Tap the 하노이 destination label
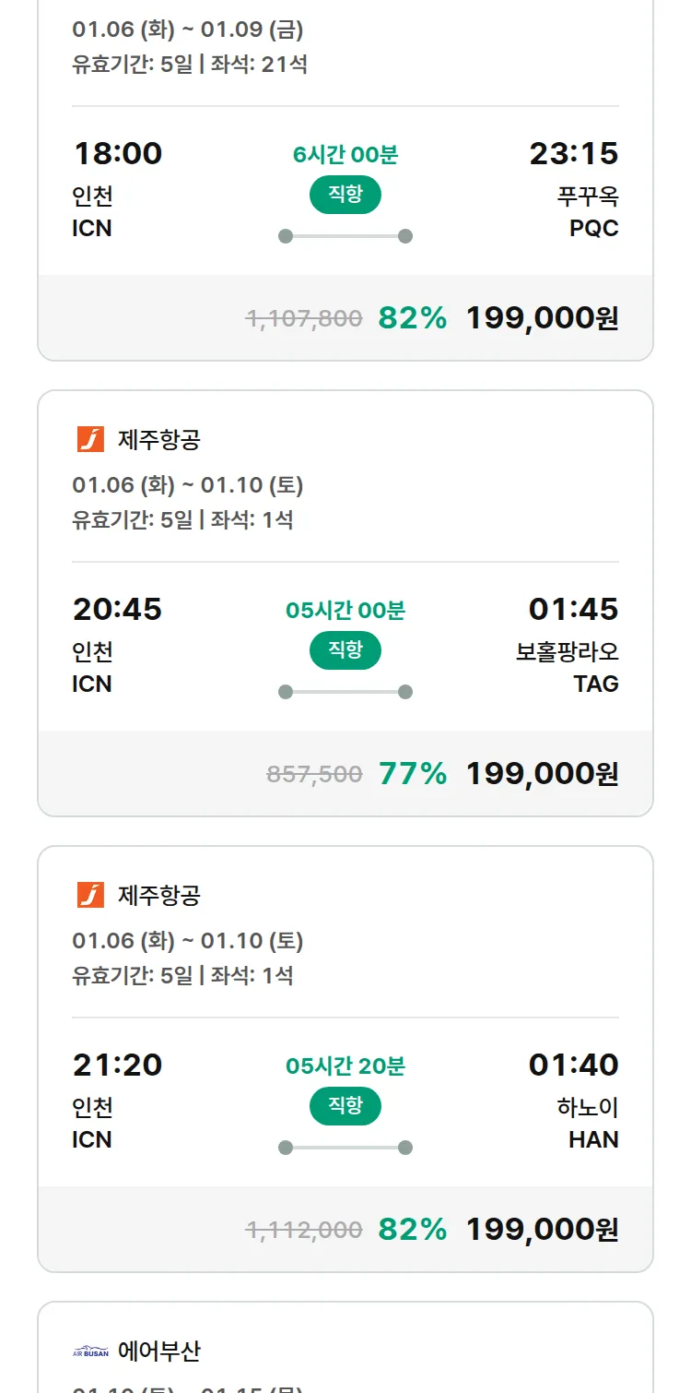 click(587, 1108)
